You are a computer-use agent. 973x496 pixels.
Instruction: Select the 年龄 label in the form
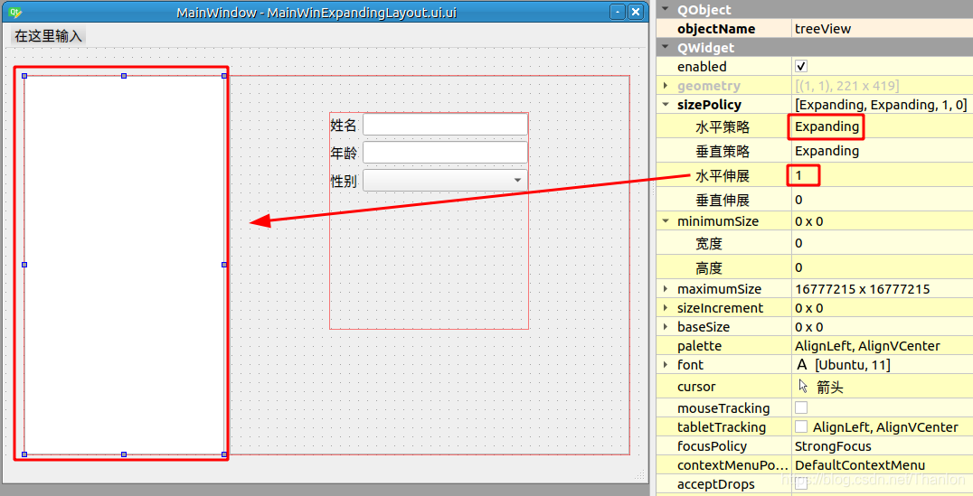point(343,153)
